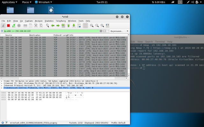Viewport: 204px width, 127px height.
Task: Toggle packet list colorize rules button
Action: click(x=85, y=25)
